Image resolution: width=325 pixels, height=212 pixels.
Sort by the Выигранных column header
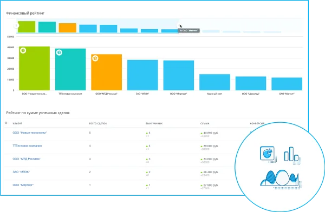point(154,123)
